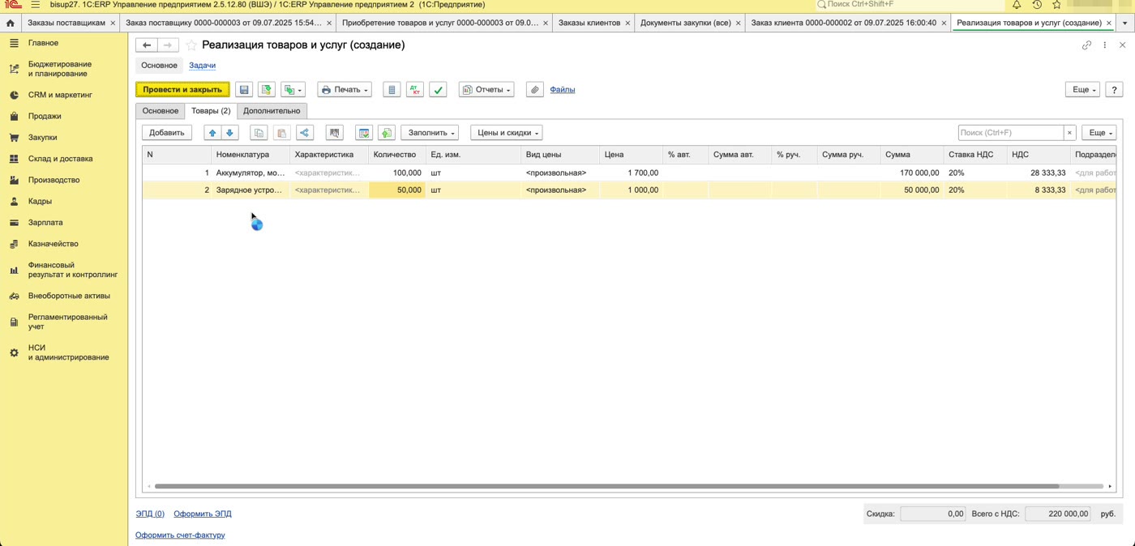1135x546 pixels.
Task: Click the paperclip attachments icon
Action: pos(534,90)
